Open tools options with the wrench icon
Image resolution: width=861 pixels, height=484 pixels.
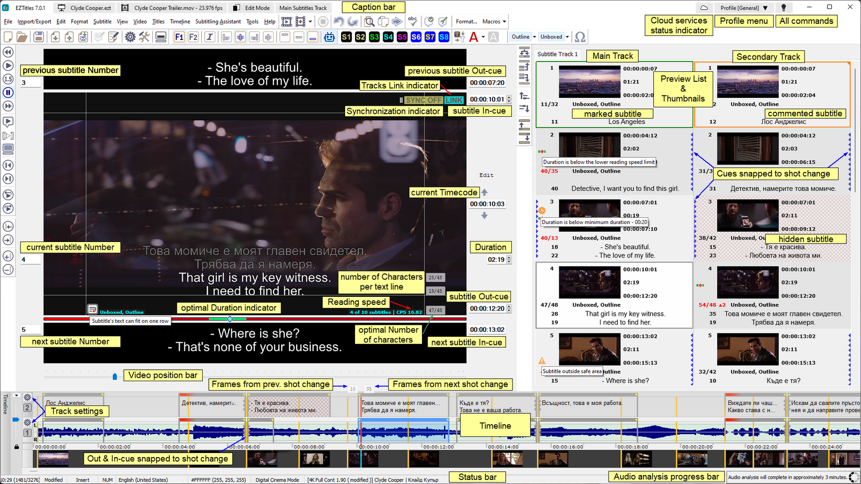point(144,36)
